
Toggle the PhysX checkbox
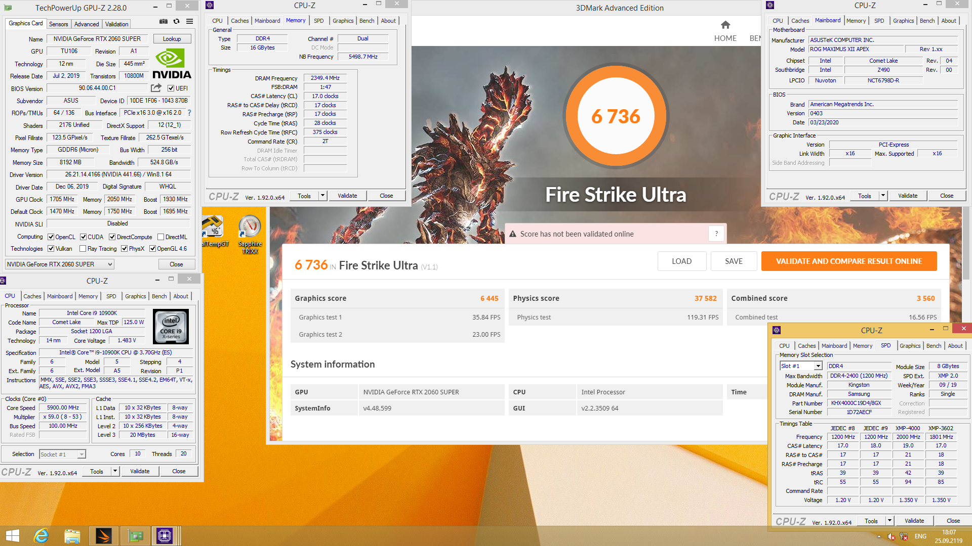pyautogui.click(x=124, y=249)
